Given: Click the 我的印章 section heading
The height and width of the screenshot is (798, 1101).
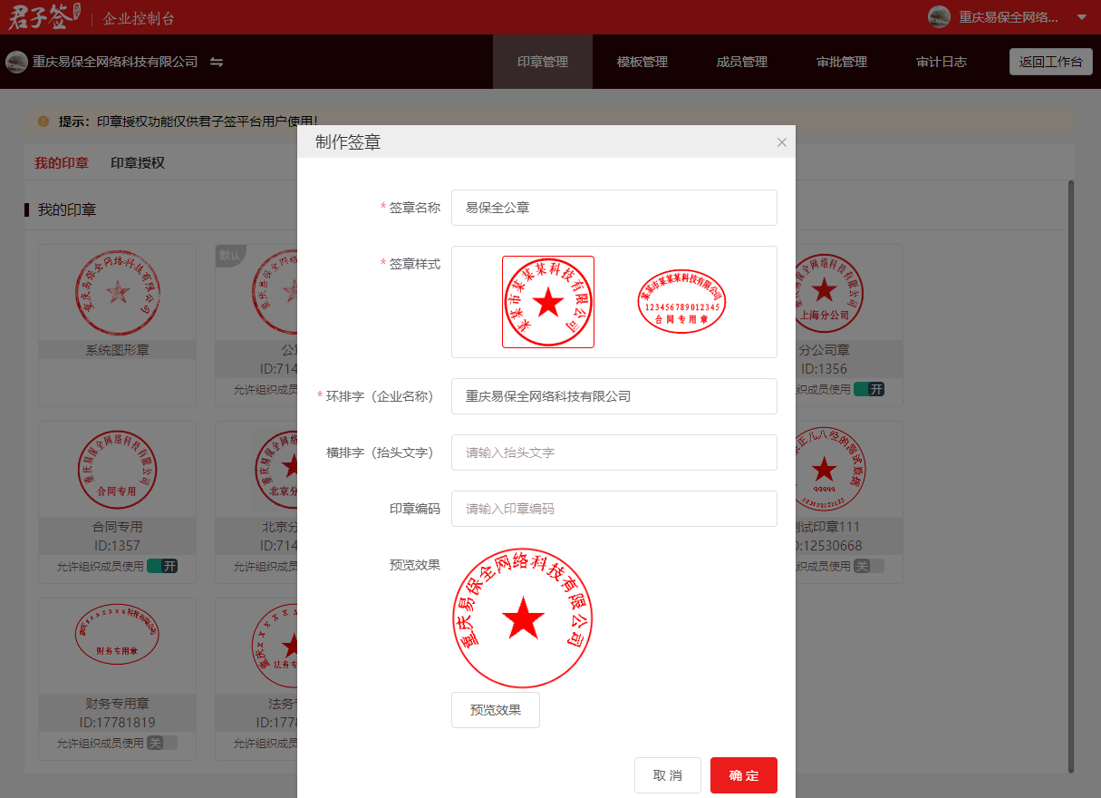Looking at the screenshot, I should click(67, 209).
